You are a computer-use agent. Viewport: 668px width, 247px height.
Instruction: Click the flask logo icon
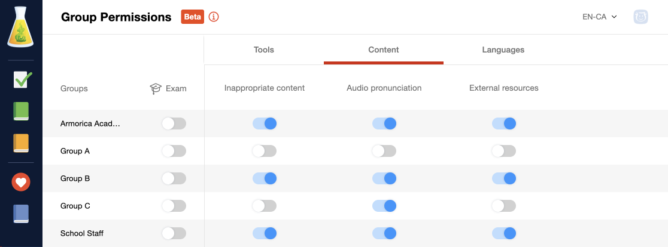(x=20, y=26)
